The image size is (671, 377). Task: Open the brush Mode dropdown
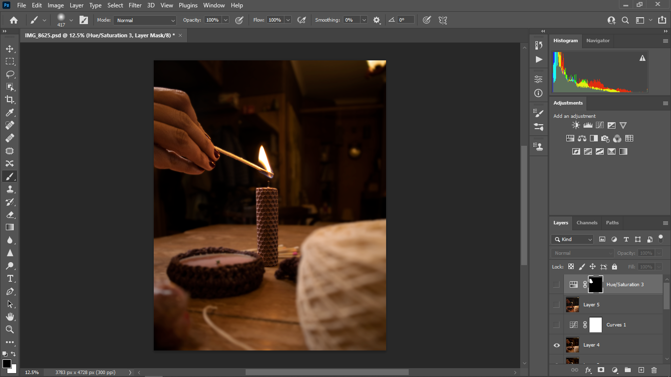[145, 20]
